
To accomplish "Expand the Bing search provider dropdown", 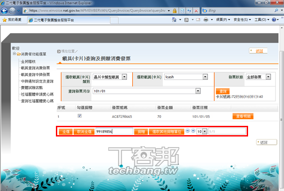I will pyautogui.click(x=282, y=11).
